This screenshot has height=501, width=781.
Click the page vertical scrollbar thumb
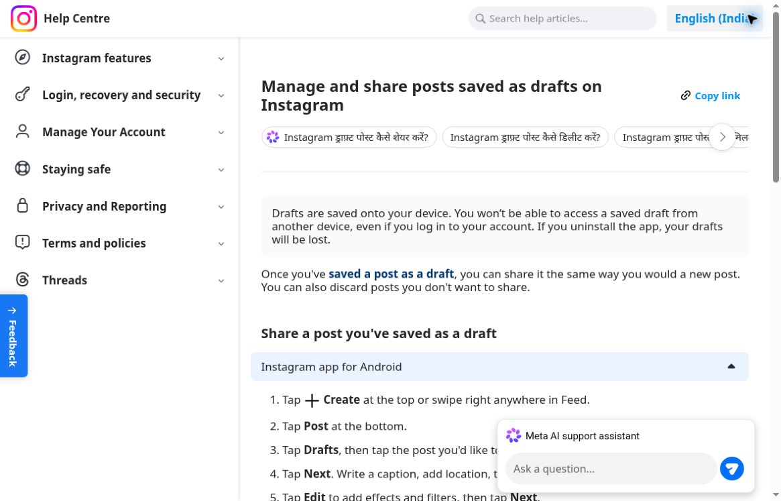tap(776, 97)
